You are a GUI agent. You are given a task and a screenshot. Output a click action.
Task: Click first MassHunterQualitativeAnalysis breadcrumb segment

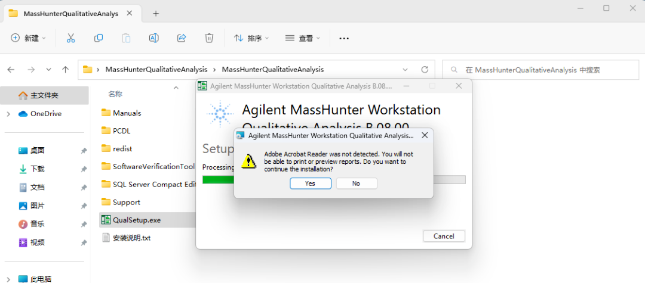point(156,70)
